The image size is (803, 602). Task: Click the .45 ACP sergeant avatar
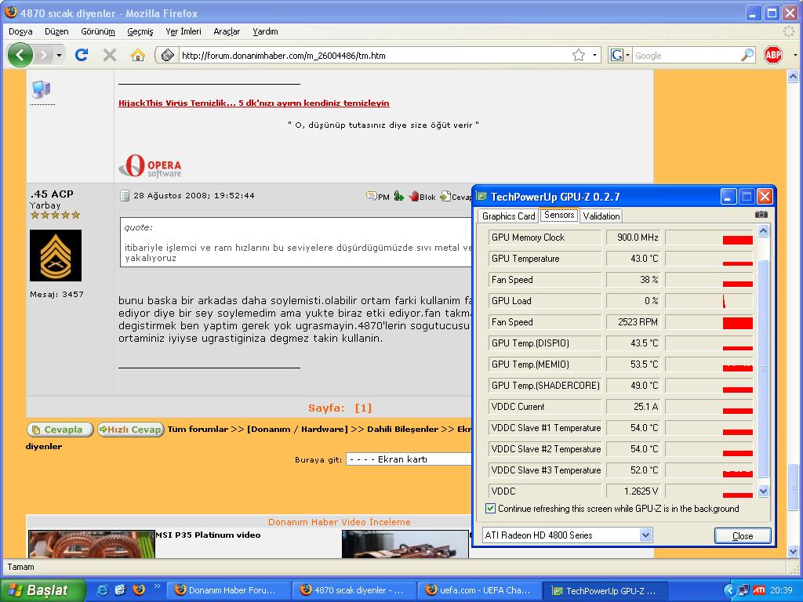56,256
